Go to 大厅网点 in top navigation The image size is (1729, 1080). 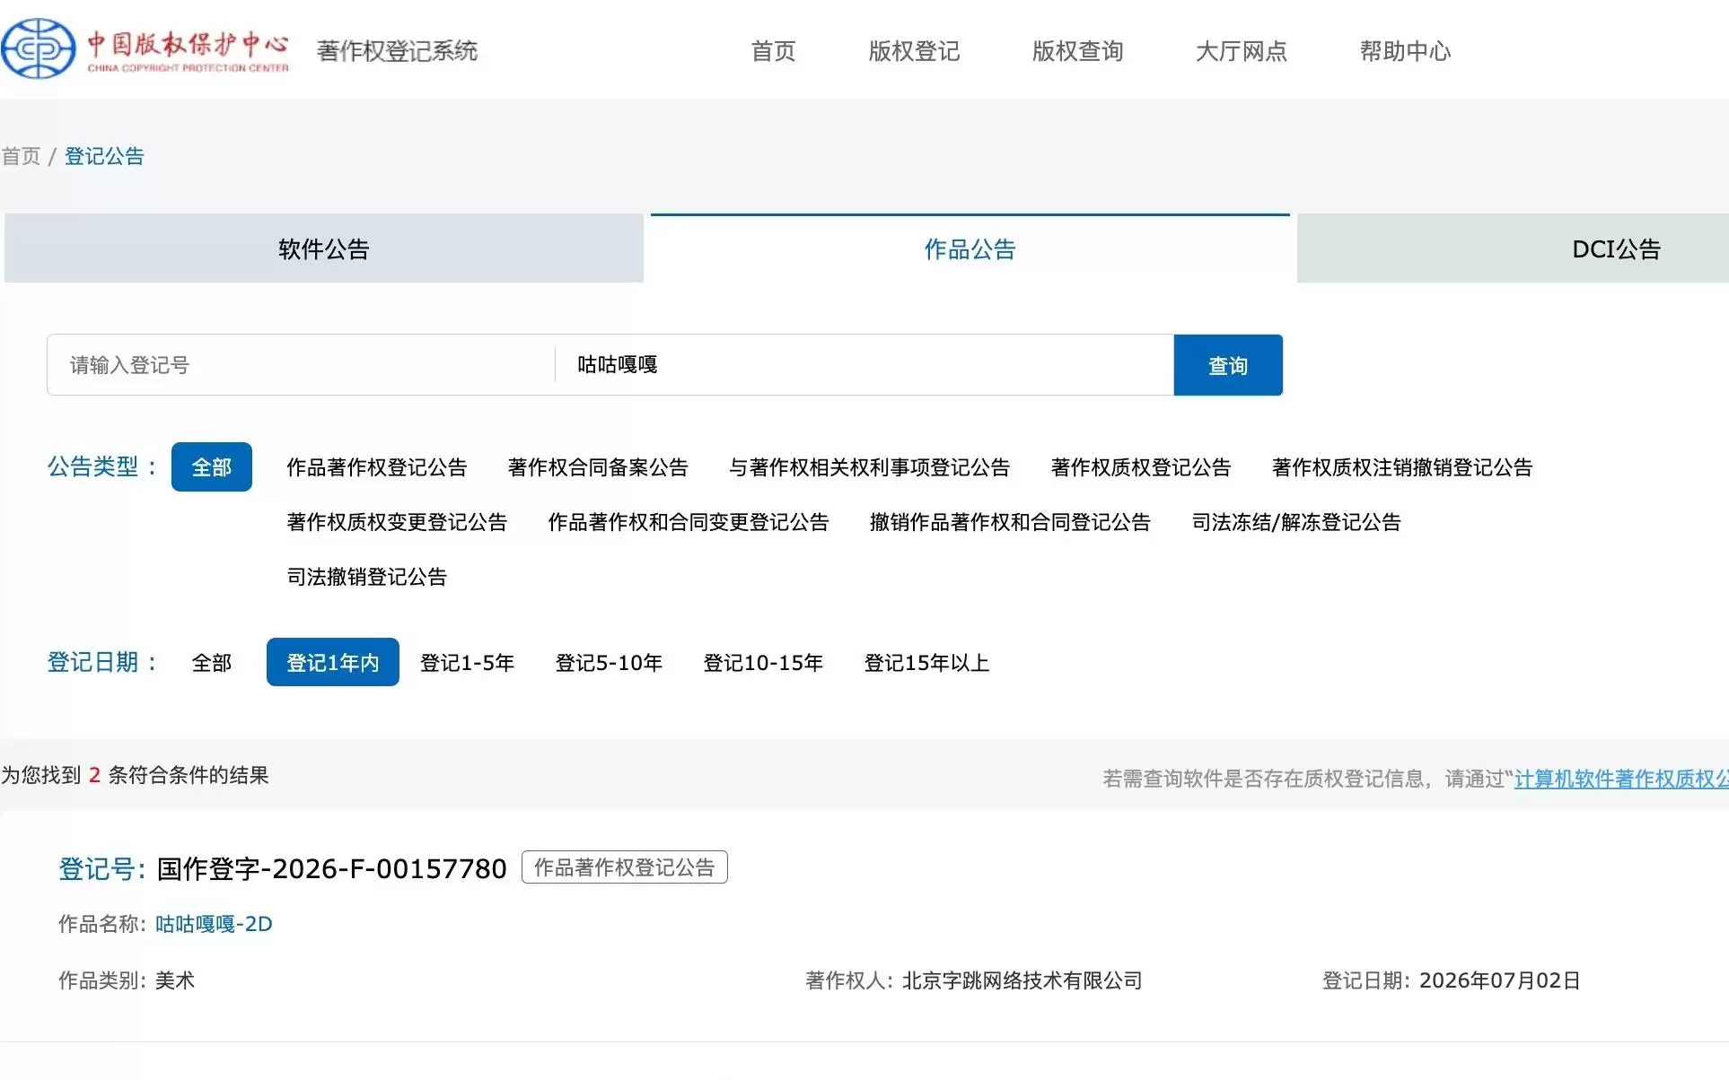(1241, 51)
